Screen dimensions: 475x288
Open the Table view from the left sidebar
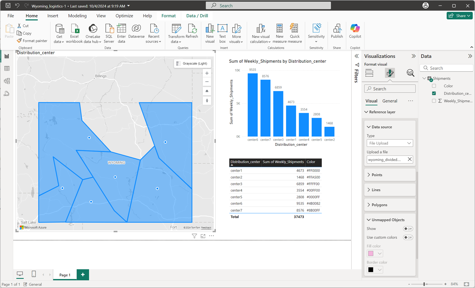pyautogui.click(x=7, y=68)
